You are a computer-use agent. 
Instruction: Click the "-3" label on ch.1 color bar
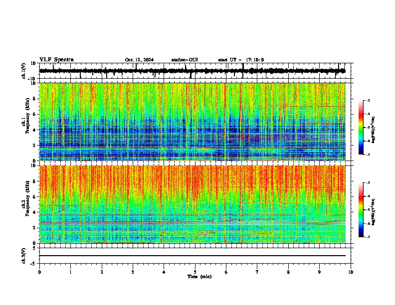click(368, 101)
